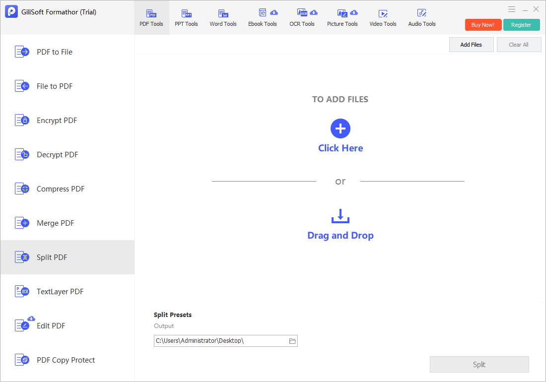This screenshot has width=546, height=382.
Task: Click the blue plus circle to add files
Action: pos(340,128)
